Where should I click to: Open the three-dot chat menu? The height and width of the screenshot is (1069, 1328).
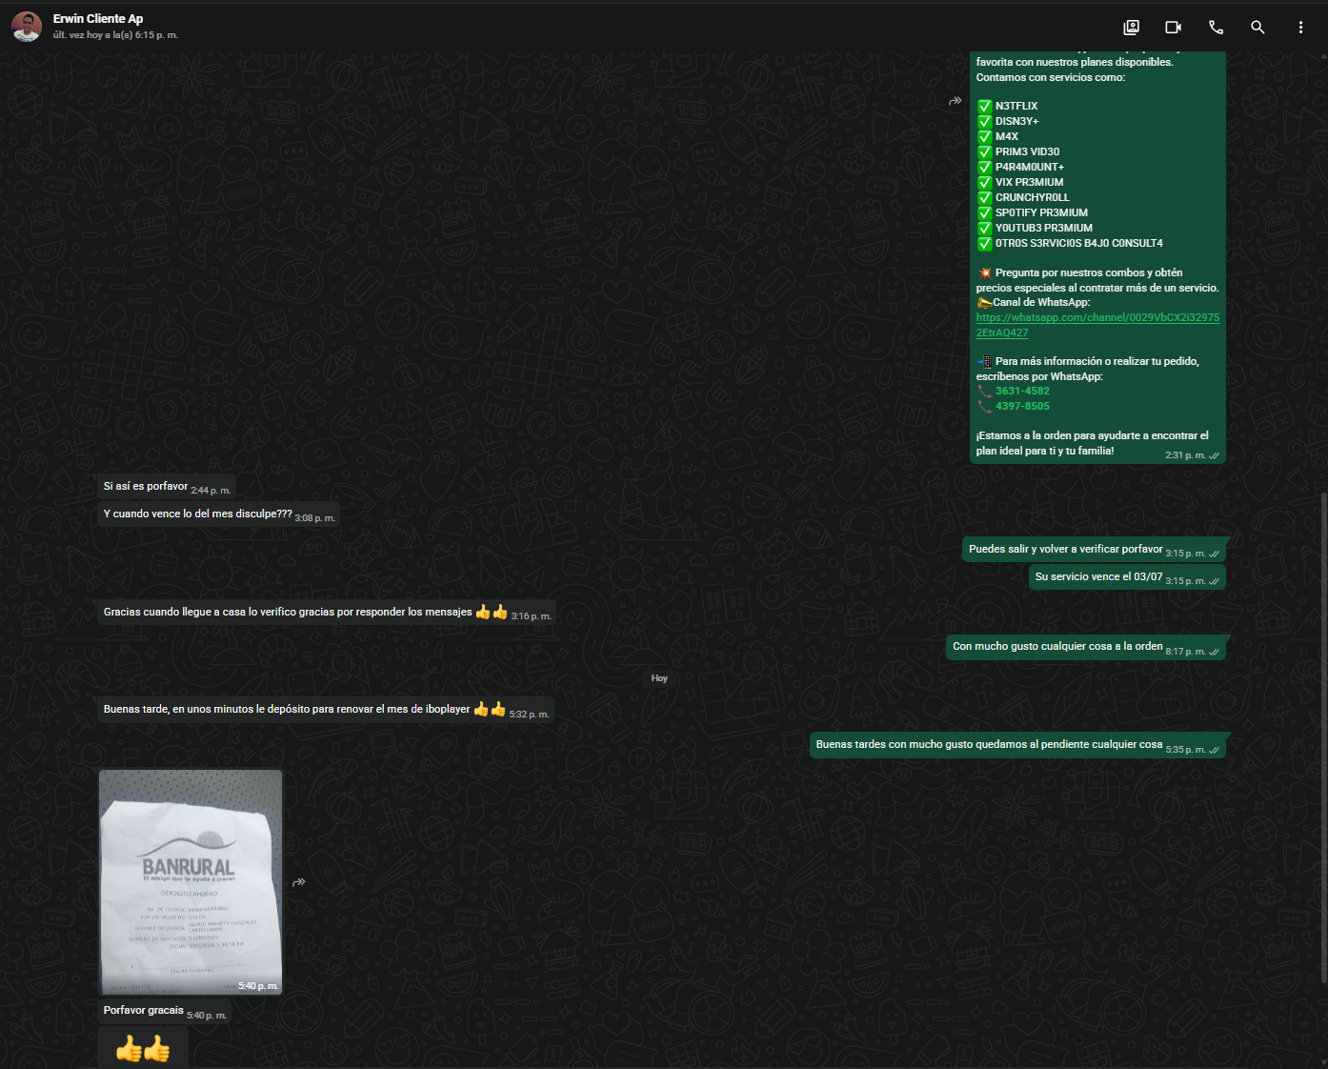click(1300, 28)
